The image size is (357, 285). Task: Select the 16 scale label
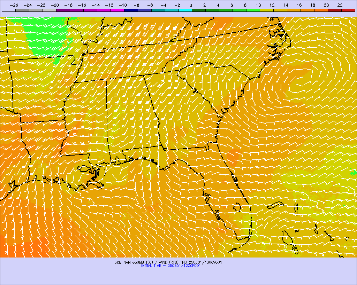pyautogui.click(x=299, y=5)
